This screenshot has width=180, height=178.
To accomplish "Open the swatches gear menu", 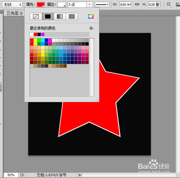I will coord(92,28).
